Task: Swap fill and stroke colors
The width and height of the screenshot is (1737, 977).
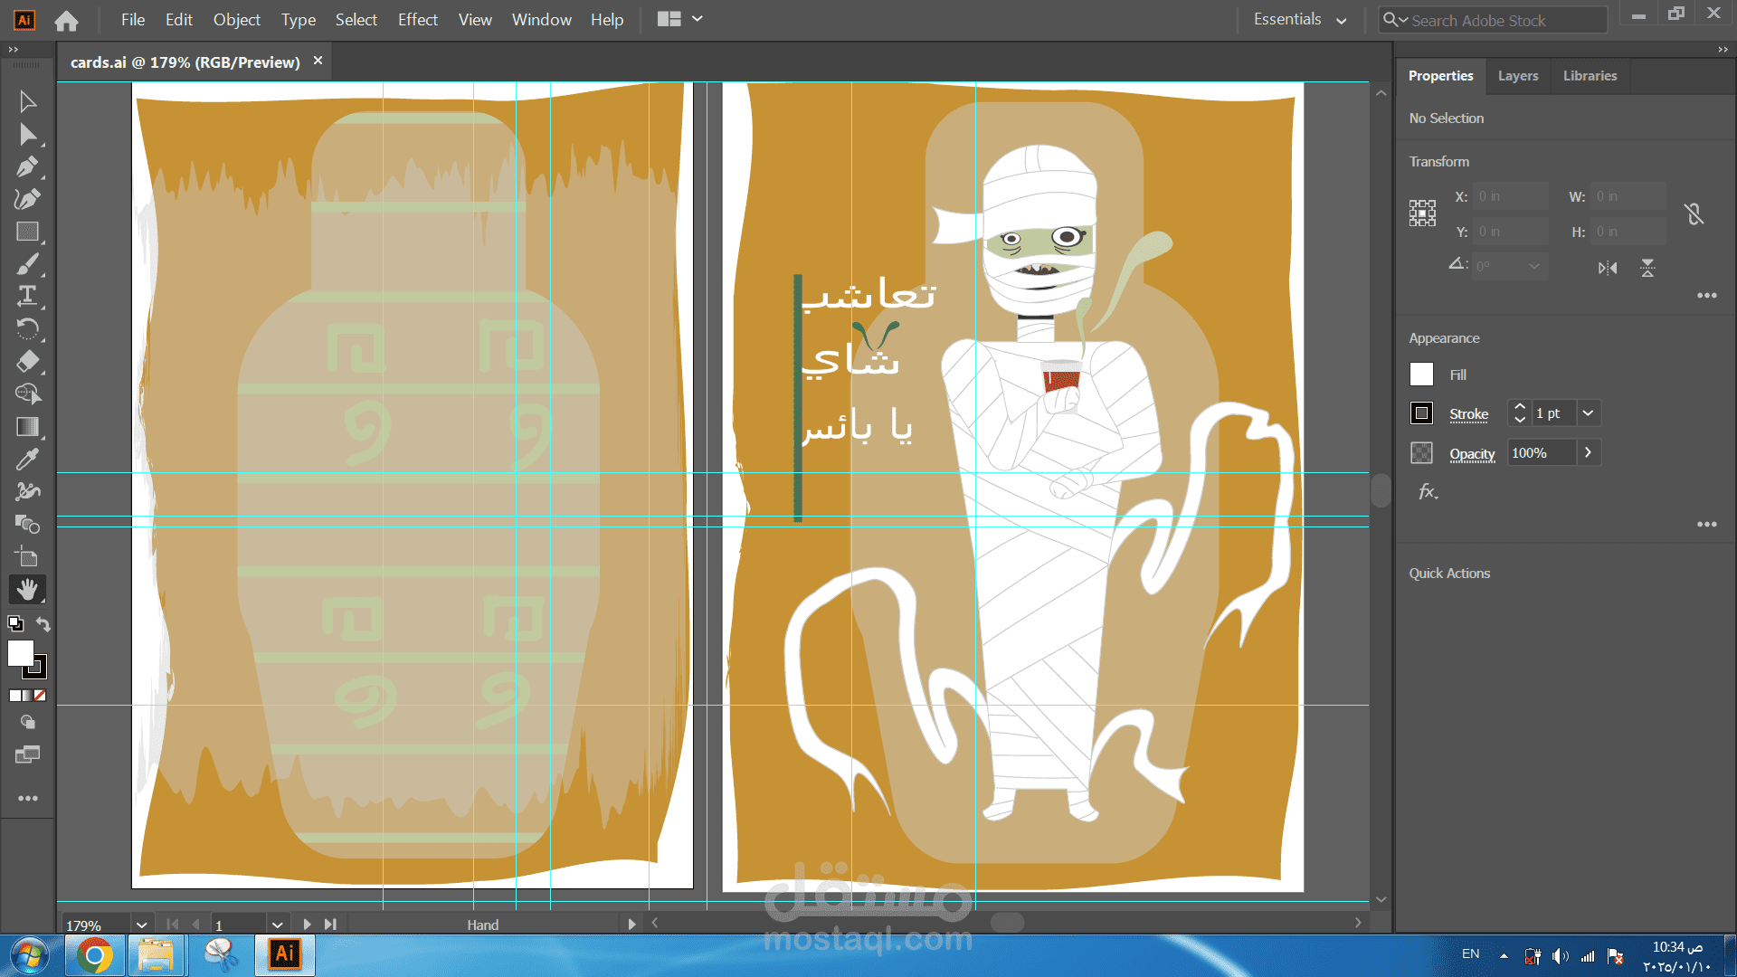Action: point(43,623)
